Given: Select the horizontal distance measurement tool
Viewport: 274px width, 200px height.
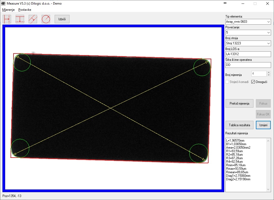Looking at the screenshot, I should coord(7,19).
